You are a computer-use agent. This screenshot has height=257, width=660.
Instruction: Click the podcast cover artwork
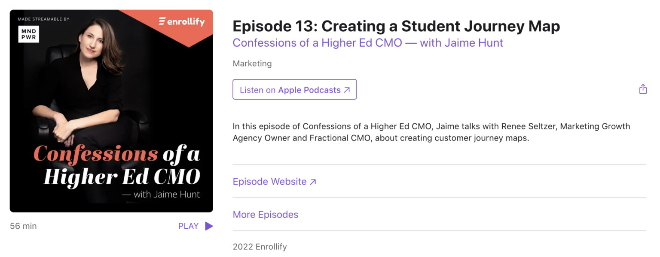tap(111, 111)
